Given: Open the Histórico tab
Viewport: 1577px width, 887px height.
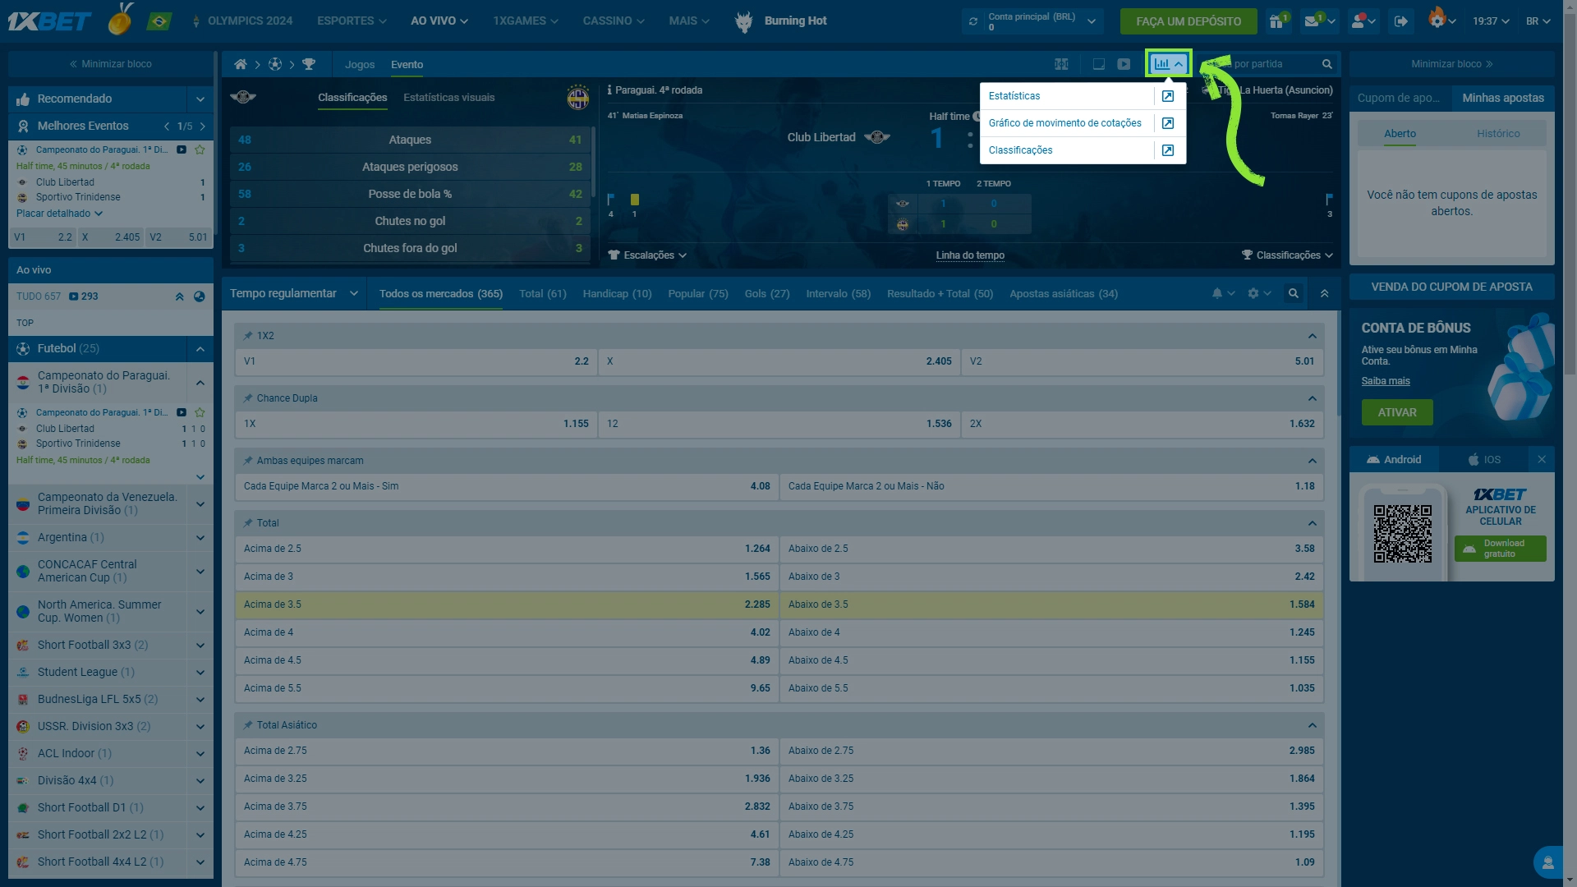Looking at the screenshot, I should pos(1498,134).
